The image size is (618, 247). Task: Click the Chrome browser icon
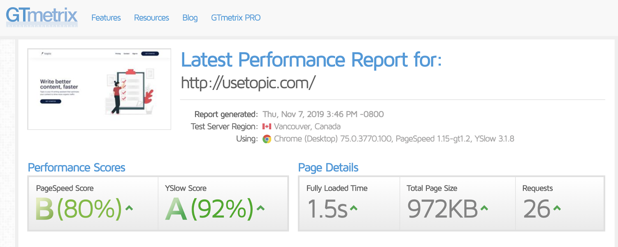click(x=267, y=139)
